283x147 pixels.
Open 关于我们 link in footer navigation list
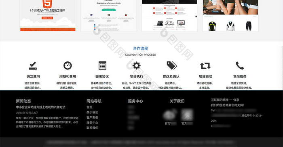coord(92,112)
